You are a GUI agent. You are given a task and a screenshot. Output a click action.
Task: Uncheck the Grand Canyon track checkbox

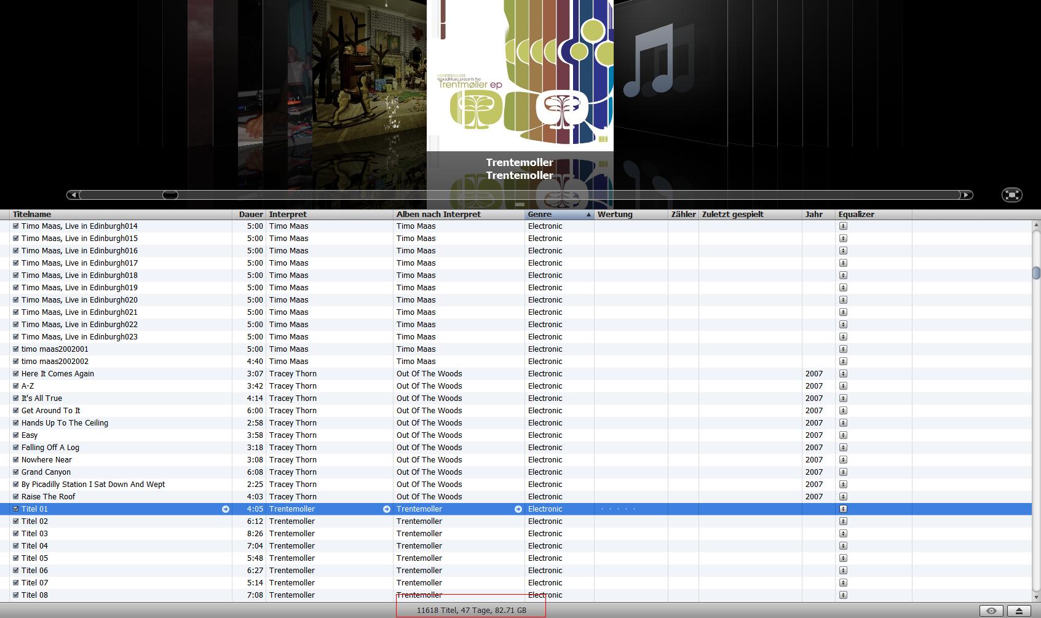tap(16, 472)
